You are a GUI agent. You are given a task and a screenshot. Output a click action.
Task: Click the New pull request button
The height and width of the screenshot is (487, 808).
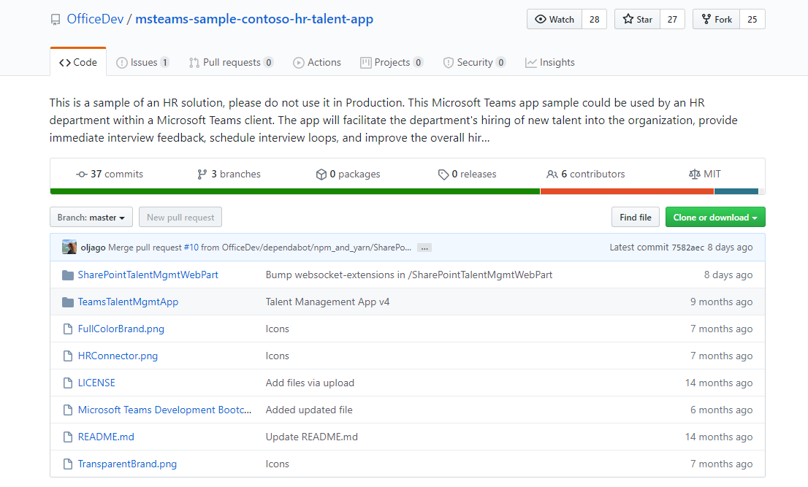[180, 218]
